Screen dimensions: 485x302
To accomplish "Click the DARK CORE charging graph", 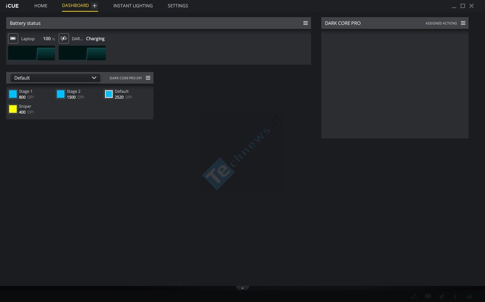I will tap(82, 53).
